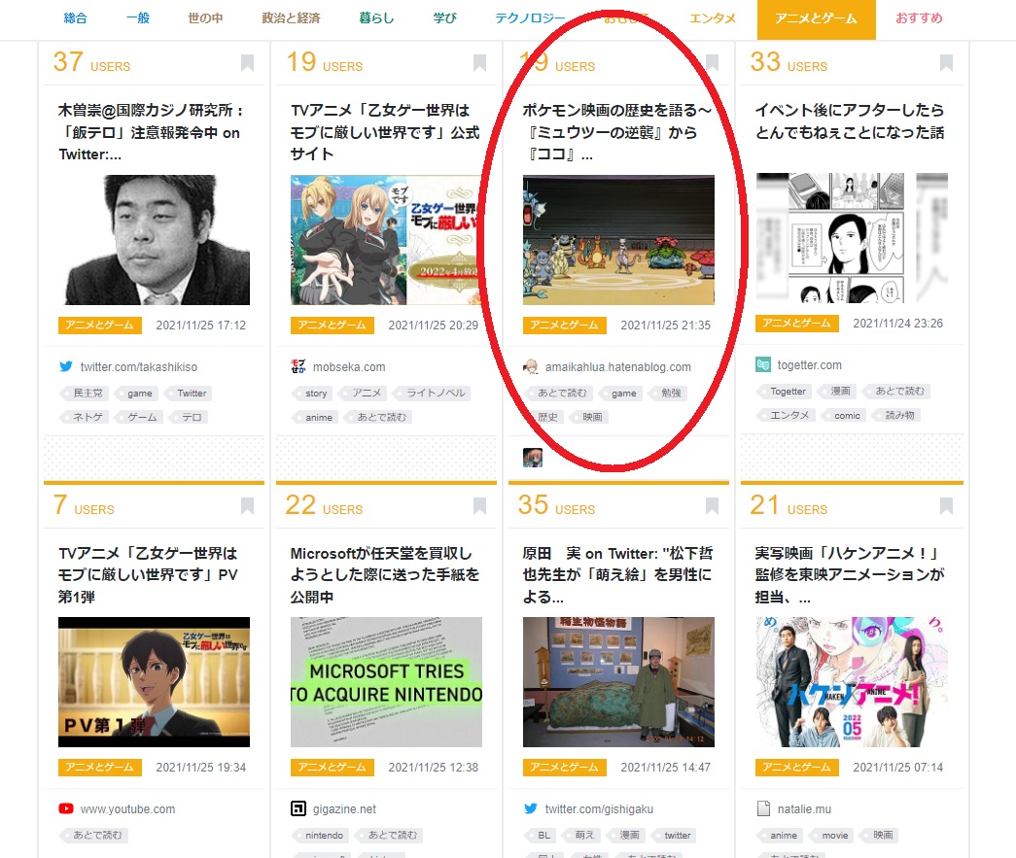Bookmark the 22 users Microsoft article
Screen dimensions: 1016x858
click(479, 505)
